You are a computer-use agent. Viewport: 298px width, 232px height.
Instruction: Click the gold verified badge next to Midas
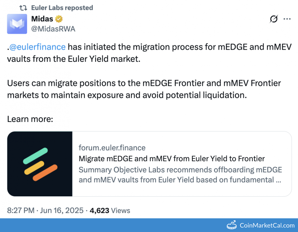coord(59,19)
